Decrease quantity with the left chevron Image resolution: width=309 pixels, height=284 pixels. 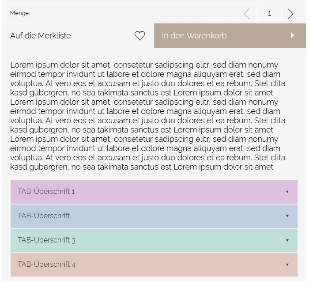(x=247, y=14)
